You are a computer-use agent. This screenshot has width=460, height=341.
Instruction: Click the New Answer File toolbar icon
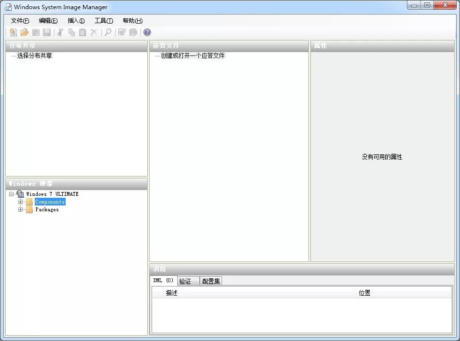[13, 32]
